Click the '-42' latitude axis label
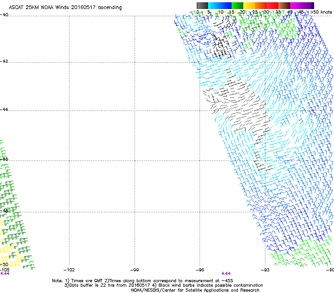This screenshot has width=334, height=293. [4, 61]
